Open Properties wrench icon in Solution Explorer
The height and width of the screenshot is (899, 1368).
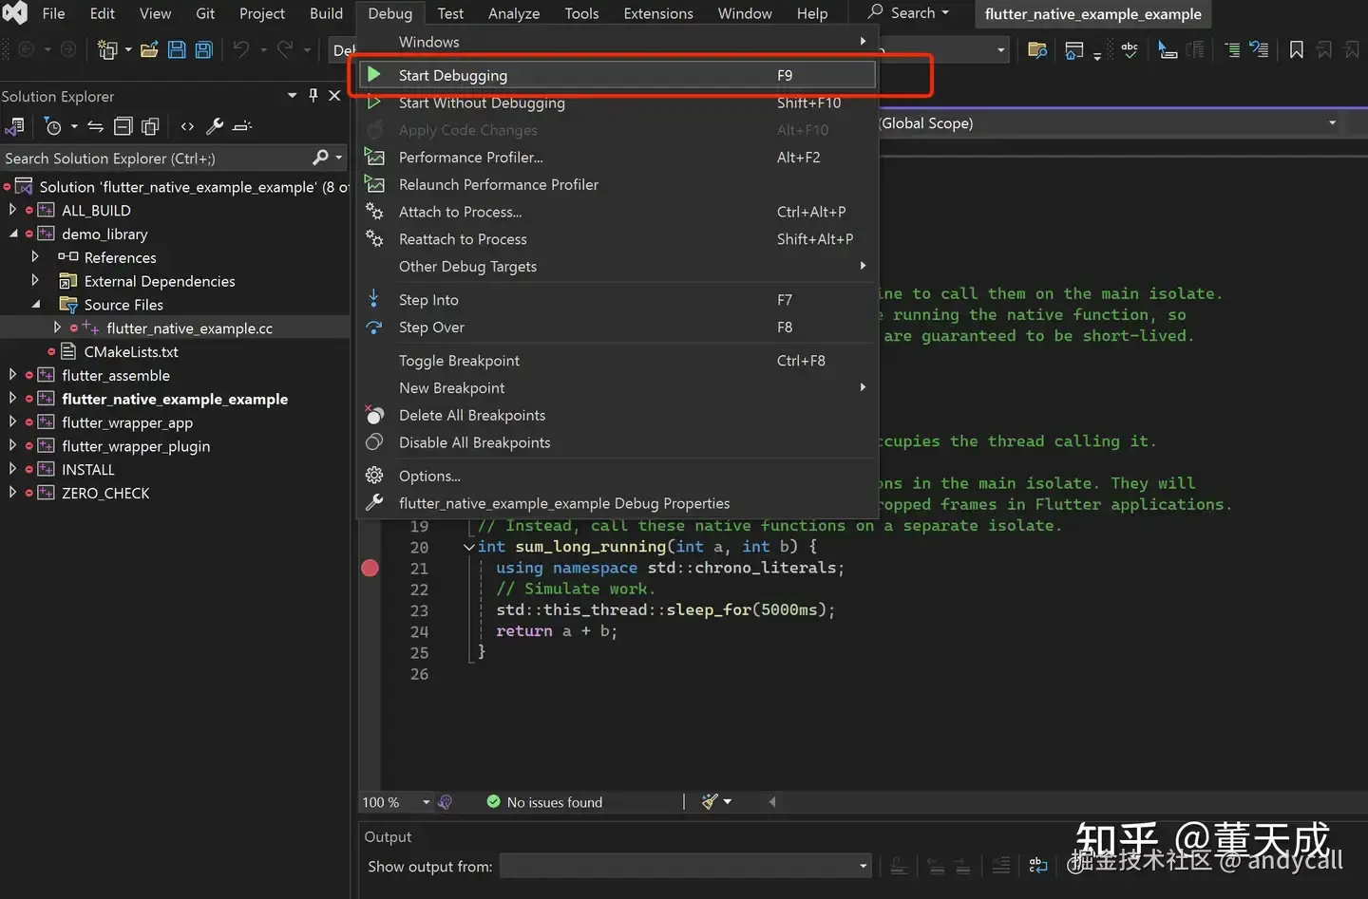[x=215, y=126]
